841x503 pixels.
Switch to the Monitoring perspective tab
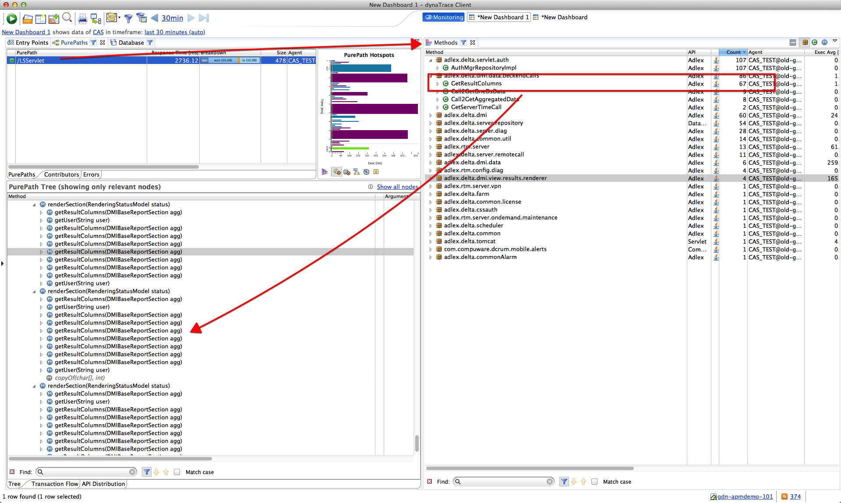pos(444,17)
